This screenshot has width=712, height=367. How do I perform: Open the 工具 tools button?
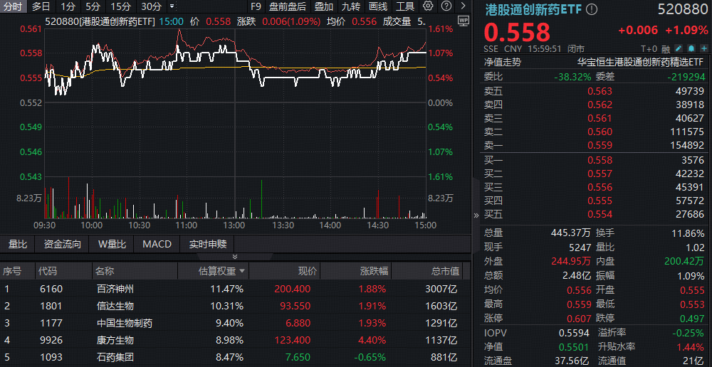405,6
